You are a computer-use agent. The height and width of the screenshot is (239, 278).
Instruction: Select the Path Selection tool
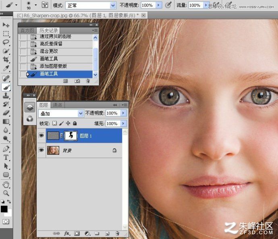pos(6,166)
